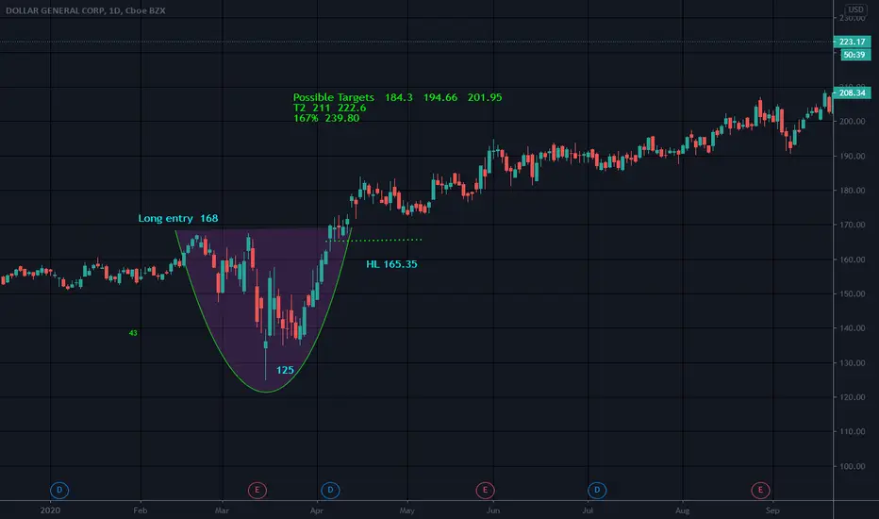
Task: Select the 'HL 165.35' text label
Action: click(x=391, y=263)
